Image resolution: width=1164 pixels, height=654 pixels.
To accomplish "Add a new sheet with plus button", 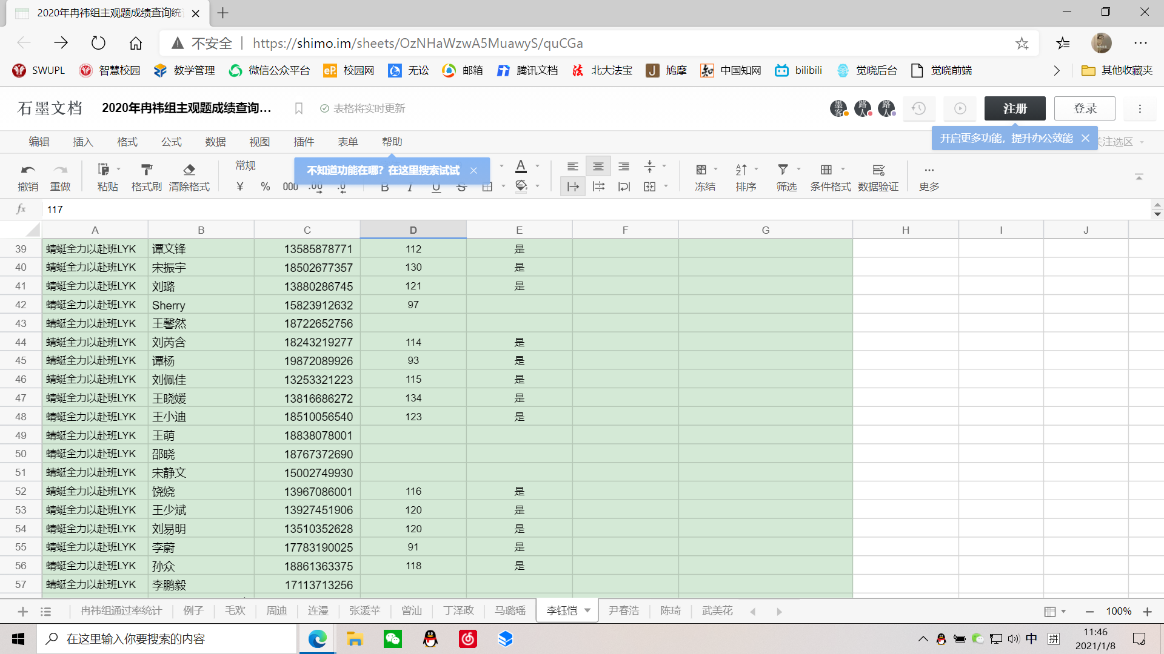I will coord(23,612).
